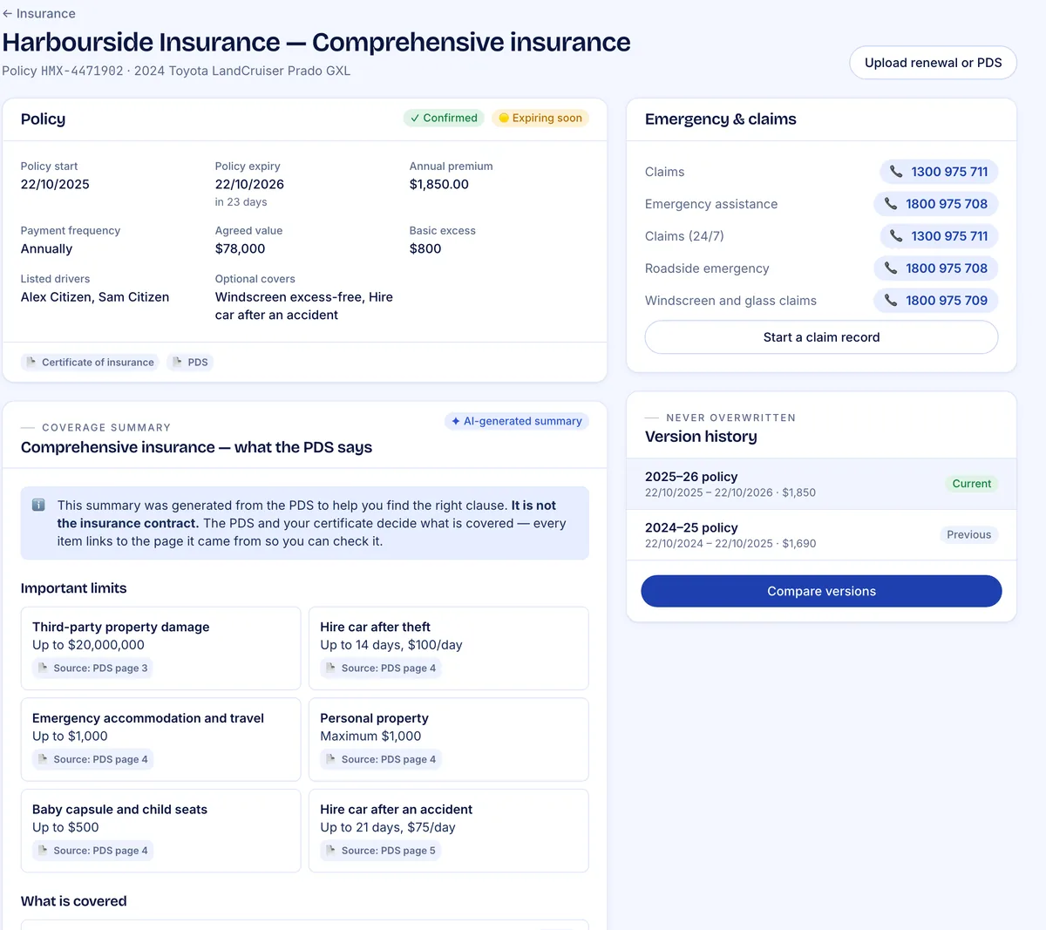Start a claim record
This screenshot has height=930, width=1046.
point(821,337)
